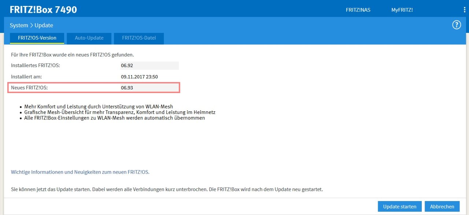Click the Installiertes FRITZ!OS label

pos(36,66)
